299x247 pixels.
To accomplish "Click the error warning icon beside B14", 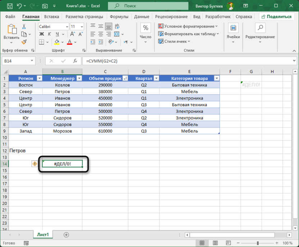I will [x=35, y=164].
